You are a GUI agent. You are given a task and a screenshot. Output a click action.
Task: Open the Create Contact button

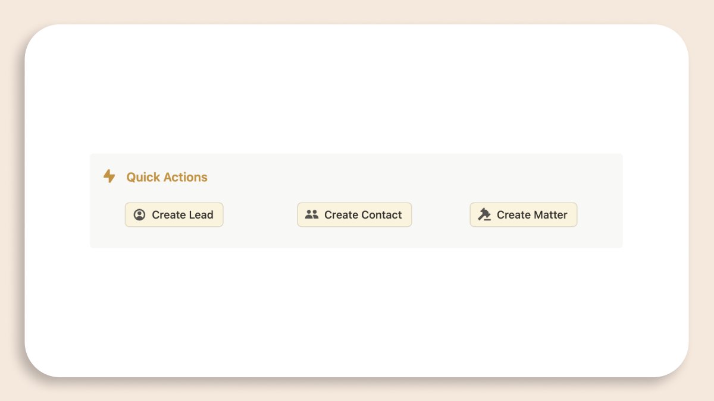point(355,215)
